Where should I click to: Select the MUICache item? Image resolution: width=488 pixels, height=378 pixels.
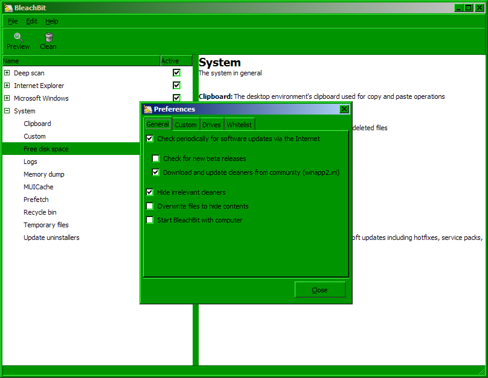tap(39, 187)
